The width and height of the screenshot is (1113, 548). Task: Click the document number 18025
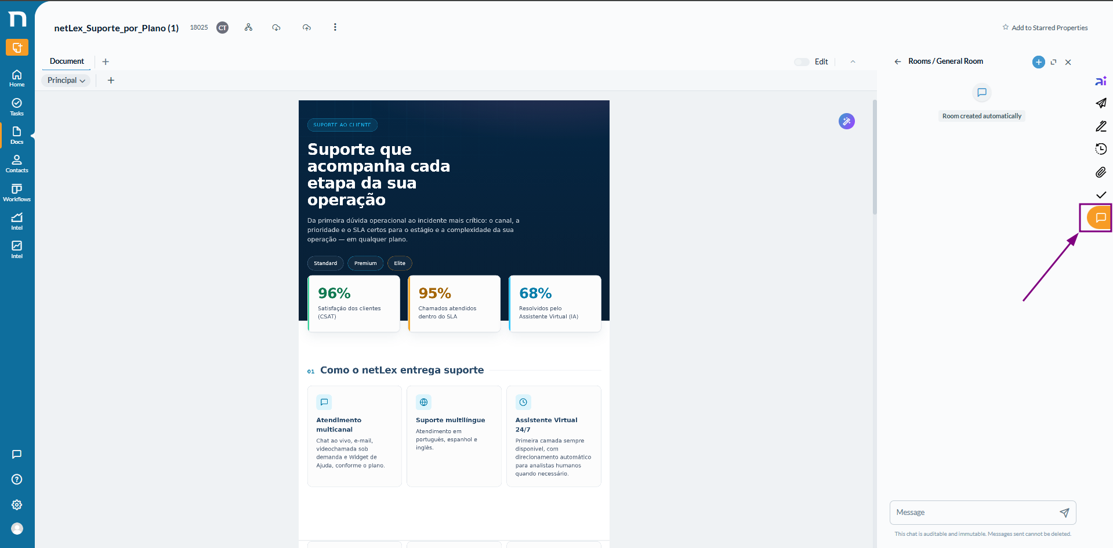199,28
